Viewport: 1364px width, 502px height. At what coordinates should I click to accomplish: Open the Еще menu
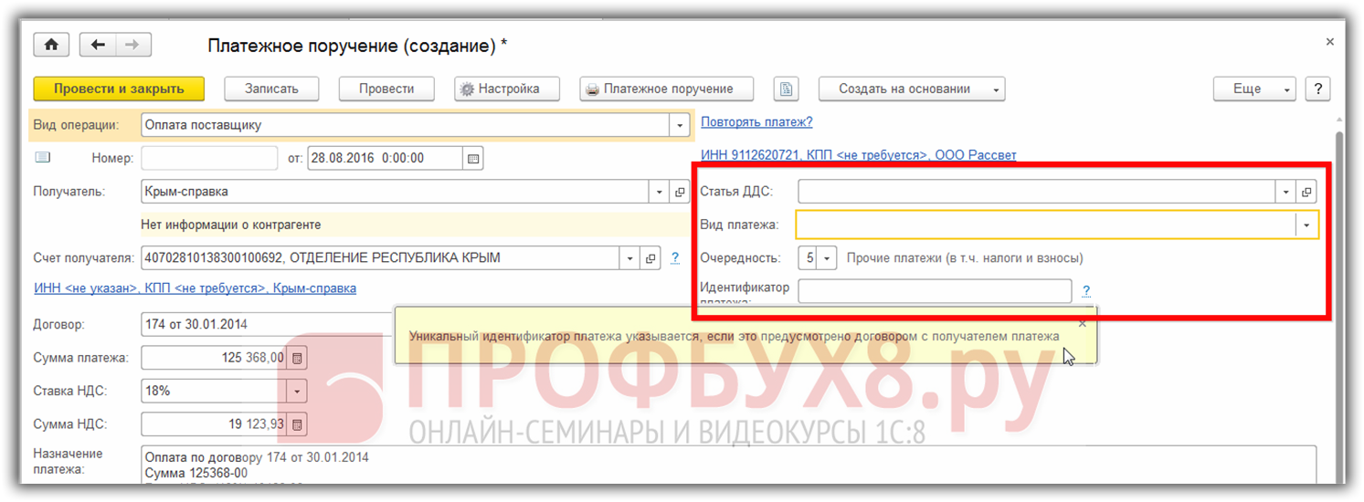1253,89
